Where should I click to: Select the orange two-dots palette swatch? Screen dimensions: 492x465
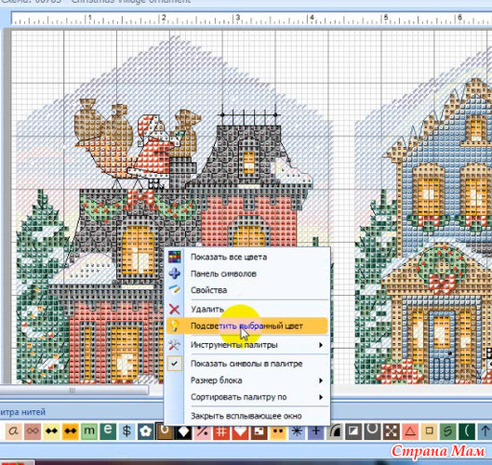pyautogui.click(x=278, y=432)
